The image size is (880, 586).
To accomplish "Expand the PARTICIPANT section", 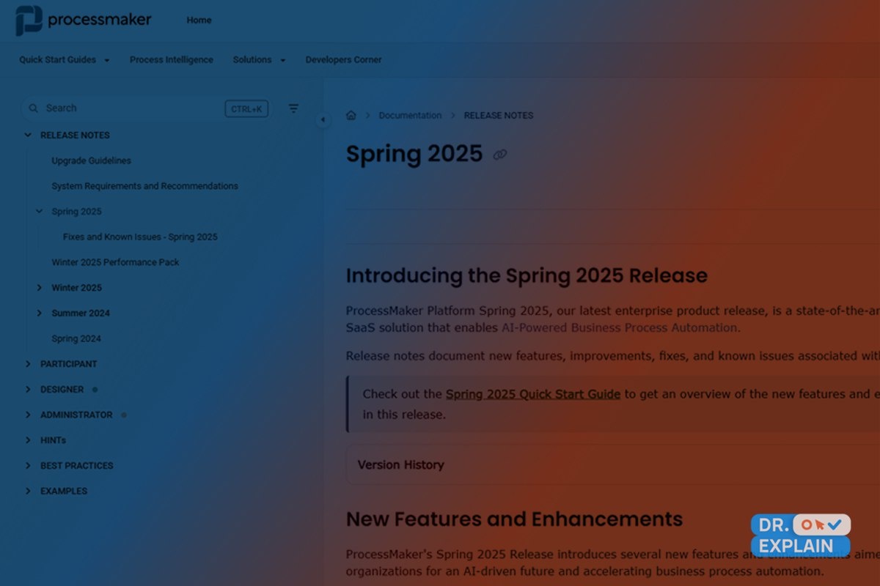I will [x=28, y=364].
